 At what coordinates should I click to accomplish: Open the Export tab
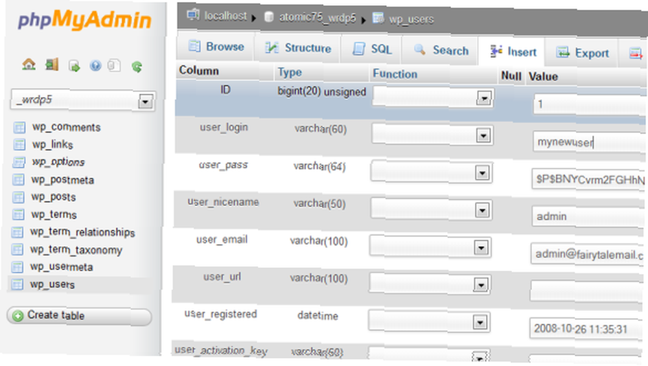point(582,53)
